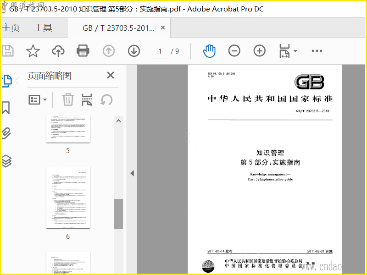Select the partially visible page 7 thumbnail
This screenshot has width=367, height=275.
[x=68, y=263]
